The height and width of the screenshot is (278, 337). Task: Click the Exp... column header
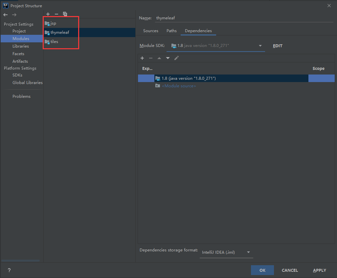pyautogui.click(x=147, y=69)
